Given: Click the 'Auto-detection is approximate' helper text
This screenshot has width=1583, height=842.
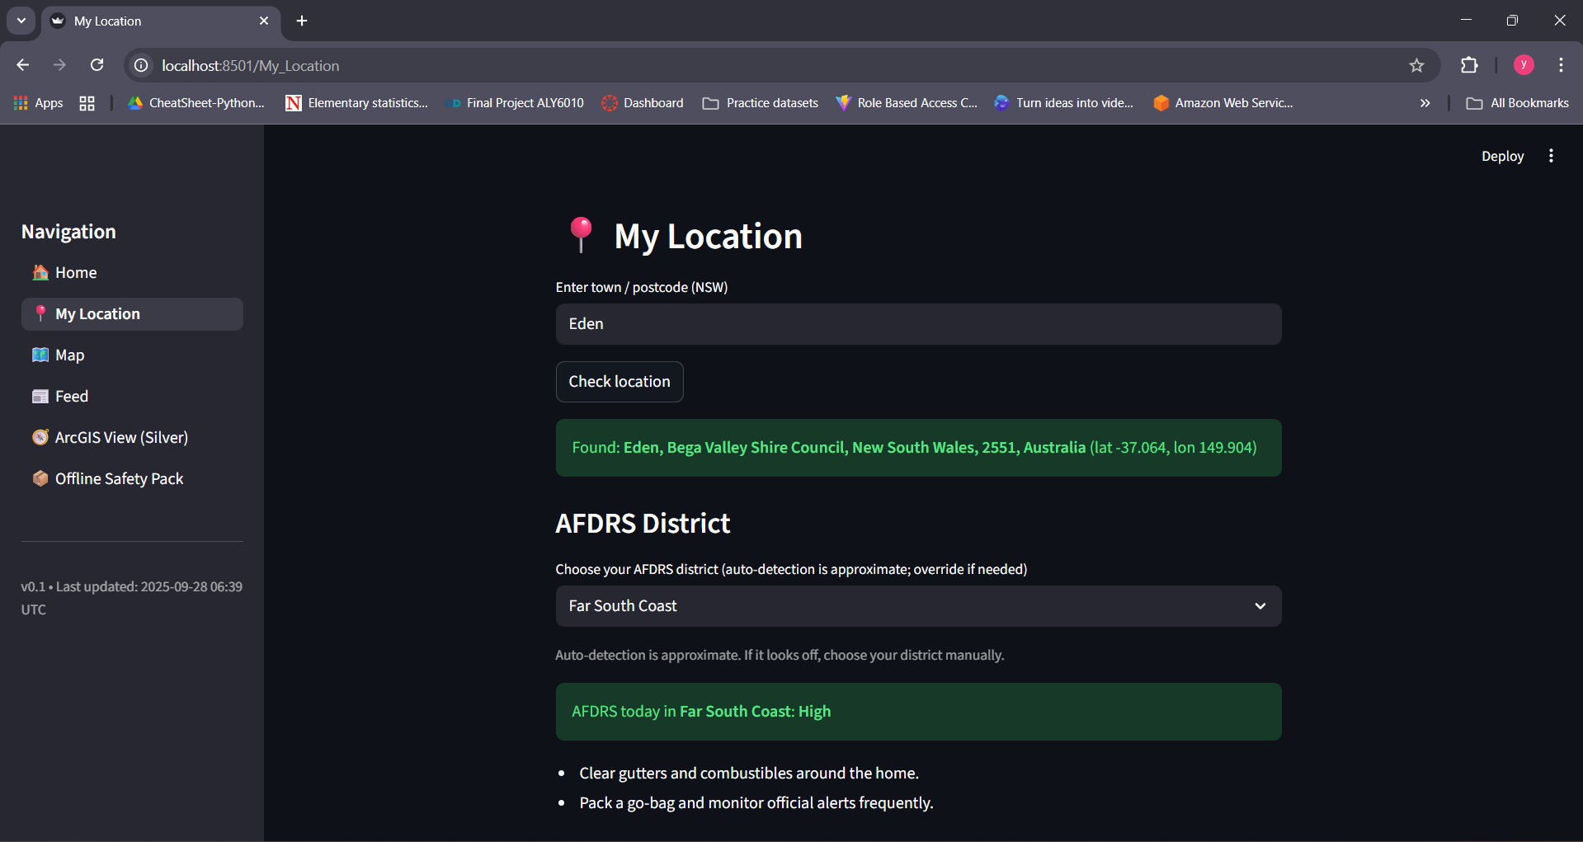Looking at the screenshot, I should [780, 656].
